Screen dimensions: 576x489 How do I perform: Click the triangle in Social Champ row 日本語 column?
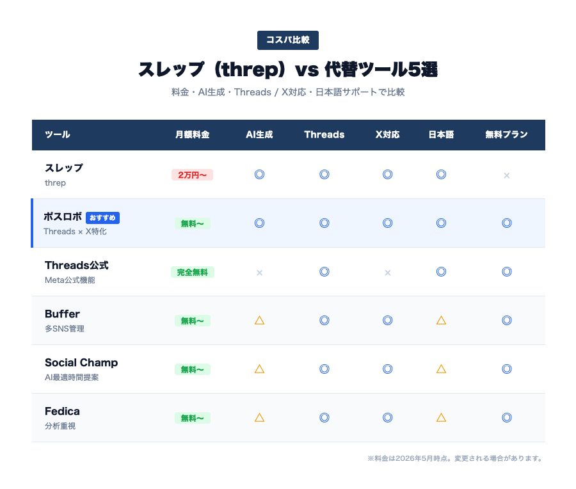[441, 369]
